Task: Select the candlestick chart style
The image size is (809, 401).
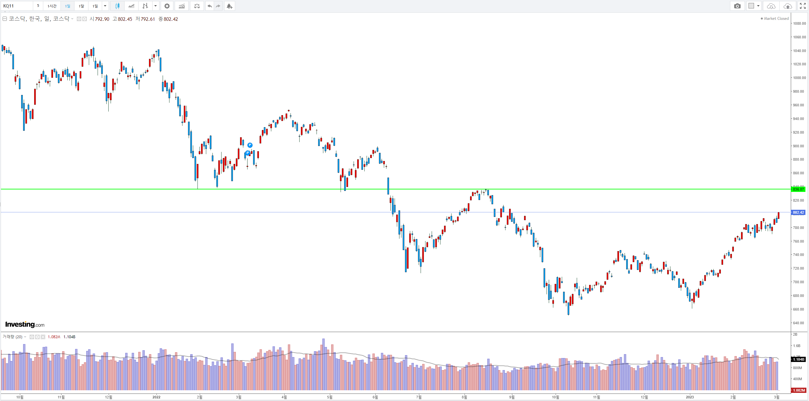Action: click(x=117, y=6)
